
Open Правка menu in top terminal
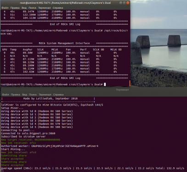point(15,8)
